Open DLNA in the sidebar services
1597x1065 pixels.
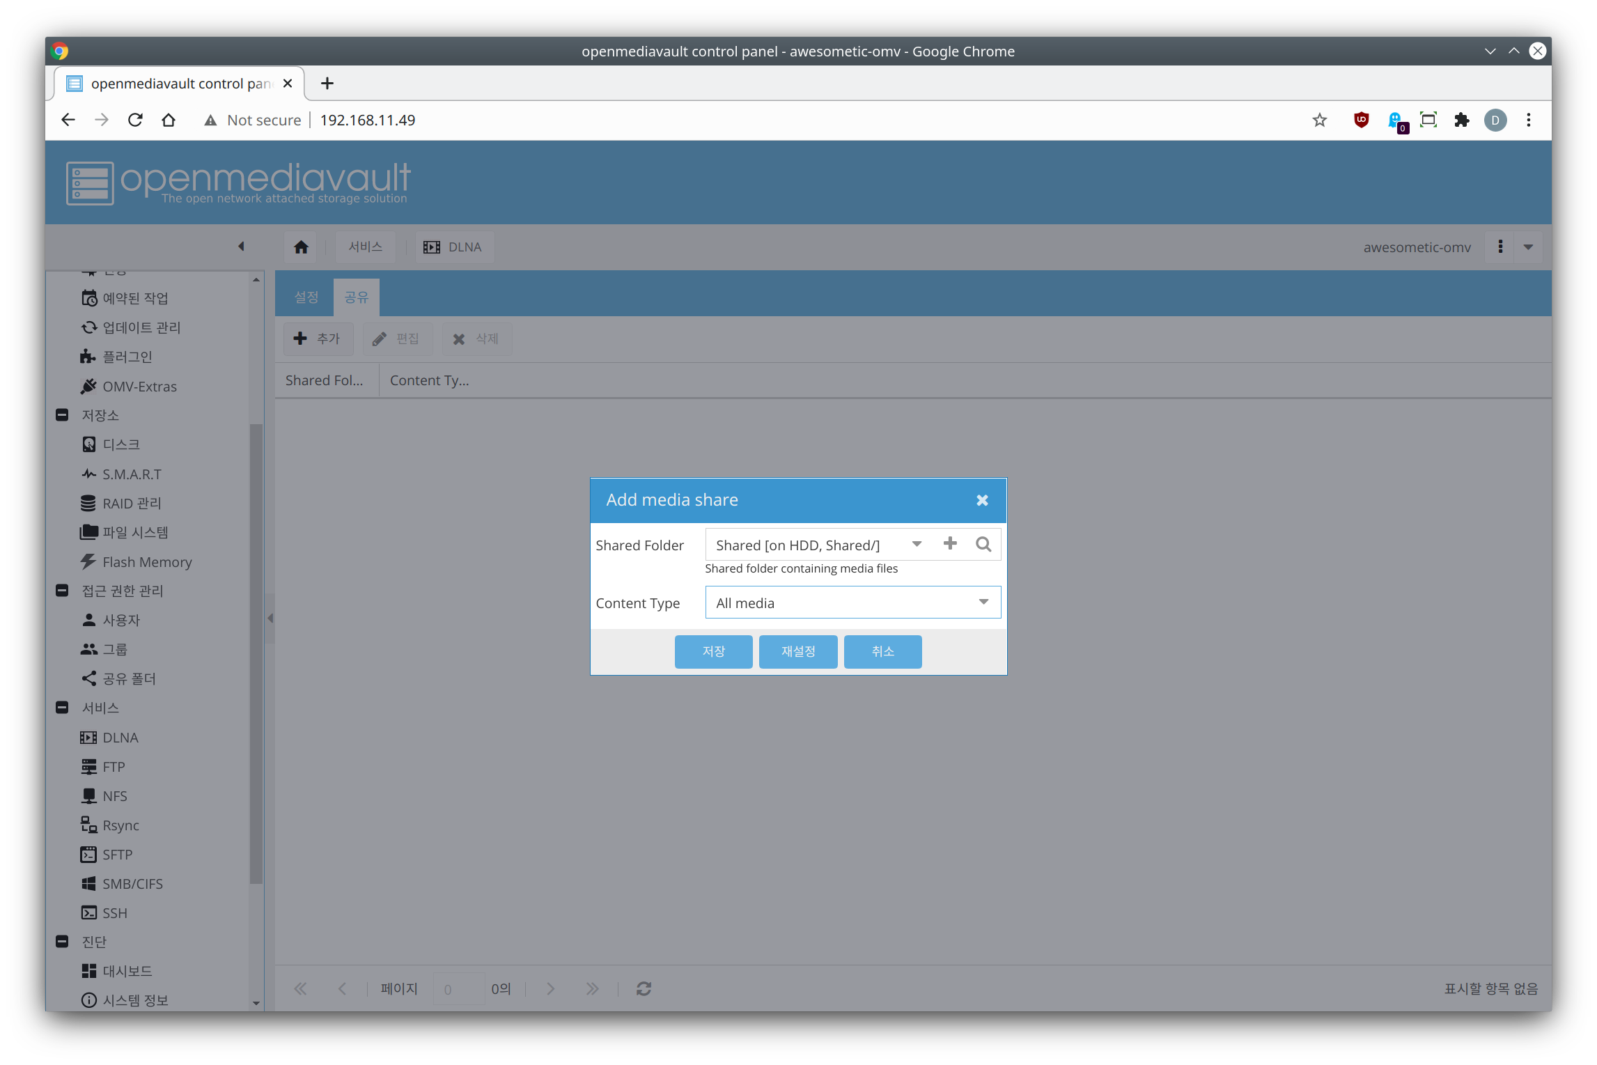point(120,738)
